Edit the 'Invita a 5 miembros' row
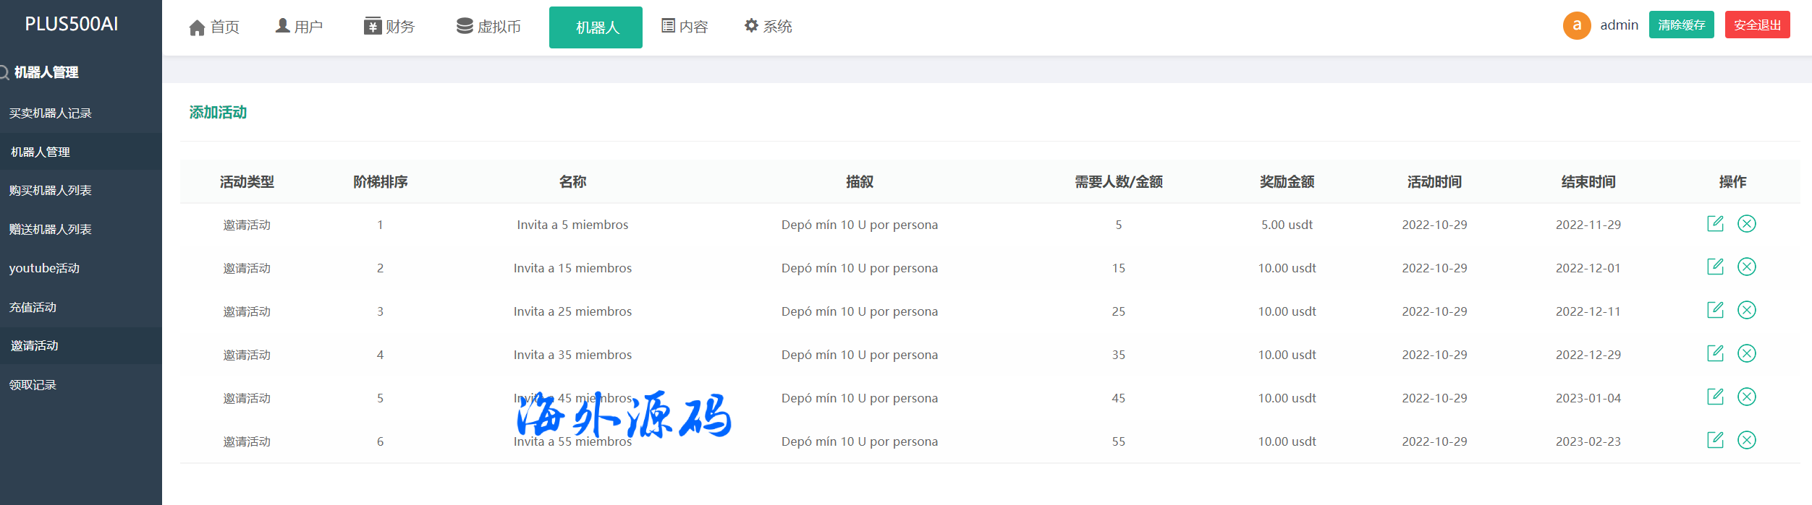 point(1714,224)
